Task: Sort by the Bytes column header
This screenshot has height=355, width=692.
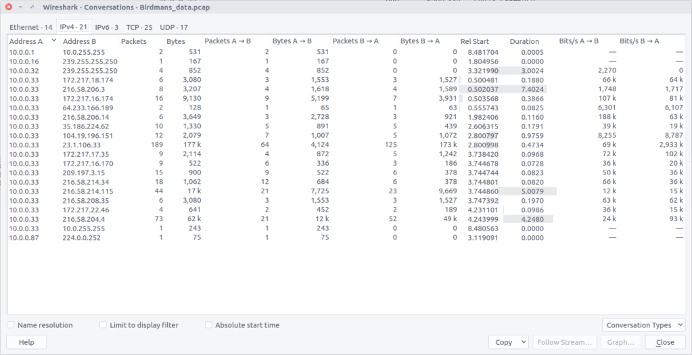Action: [175, 41]
